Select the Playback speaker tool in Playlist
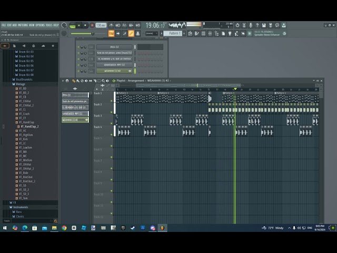The width and height of the screenshot is (337, 253). point(107,81)
